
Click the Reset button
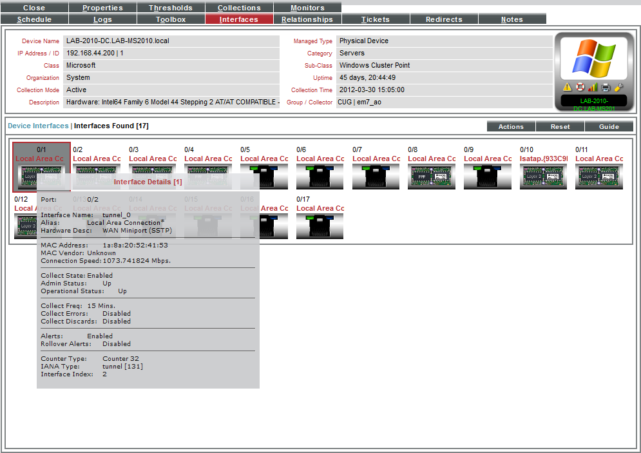click(x=560, y=126)
